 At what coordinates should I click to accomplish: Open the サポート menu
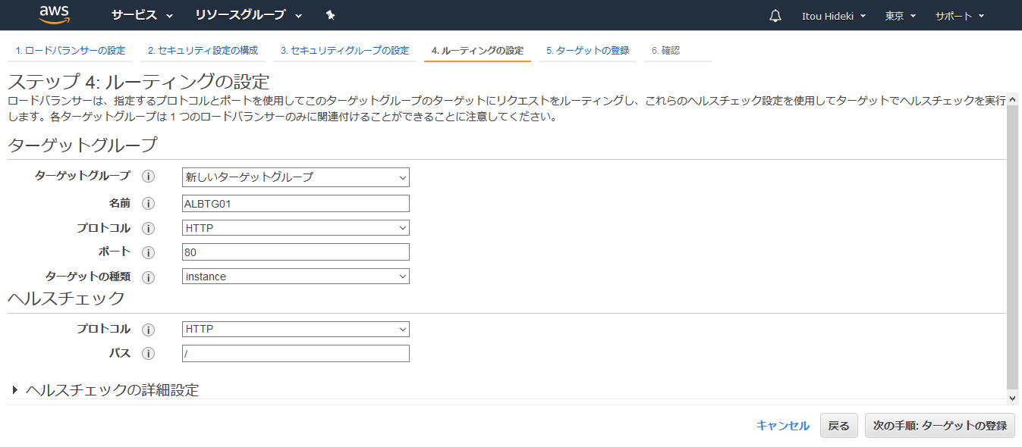(960, 16)
